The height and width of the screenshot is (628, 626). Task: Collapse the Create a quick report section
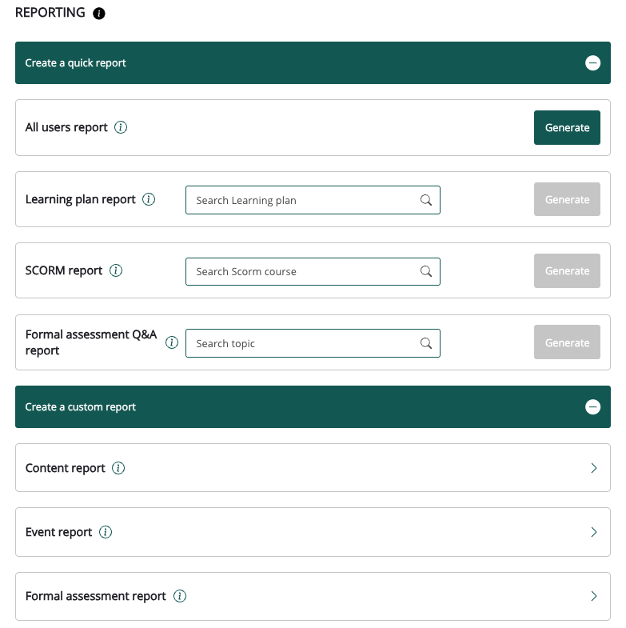click(x=592, y=63)
